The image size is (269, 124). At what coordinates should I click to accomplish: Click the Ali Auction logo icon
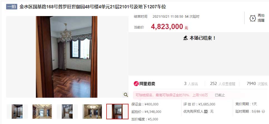pos(136,84)
